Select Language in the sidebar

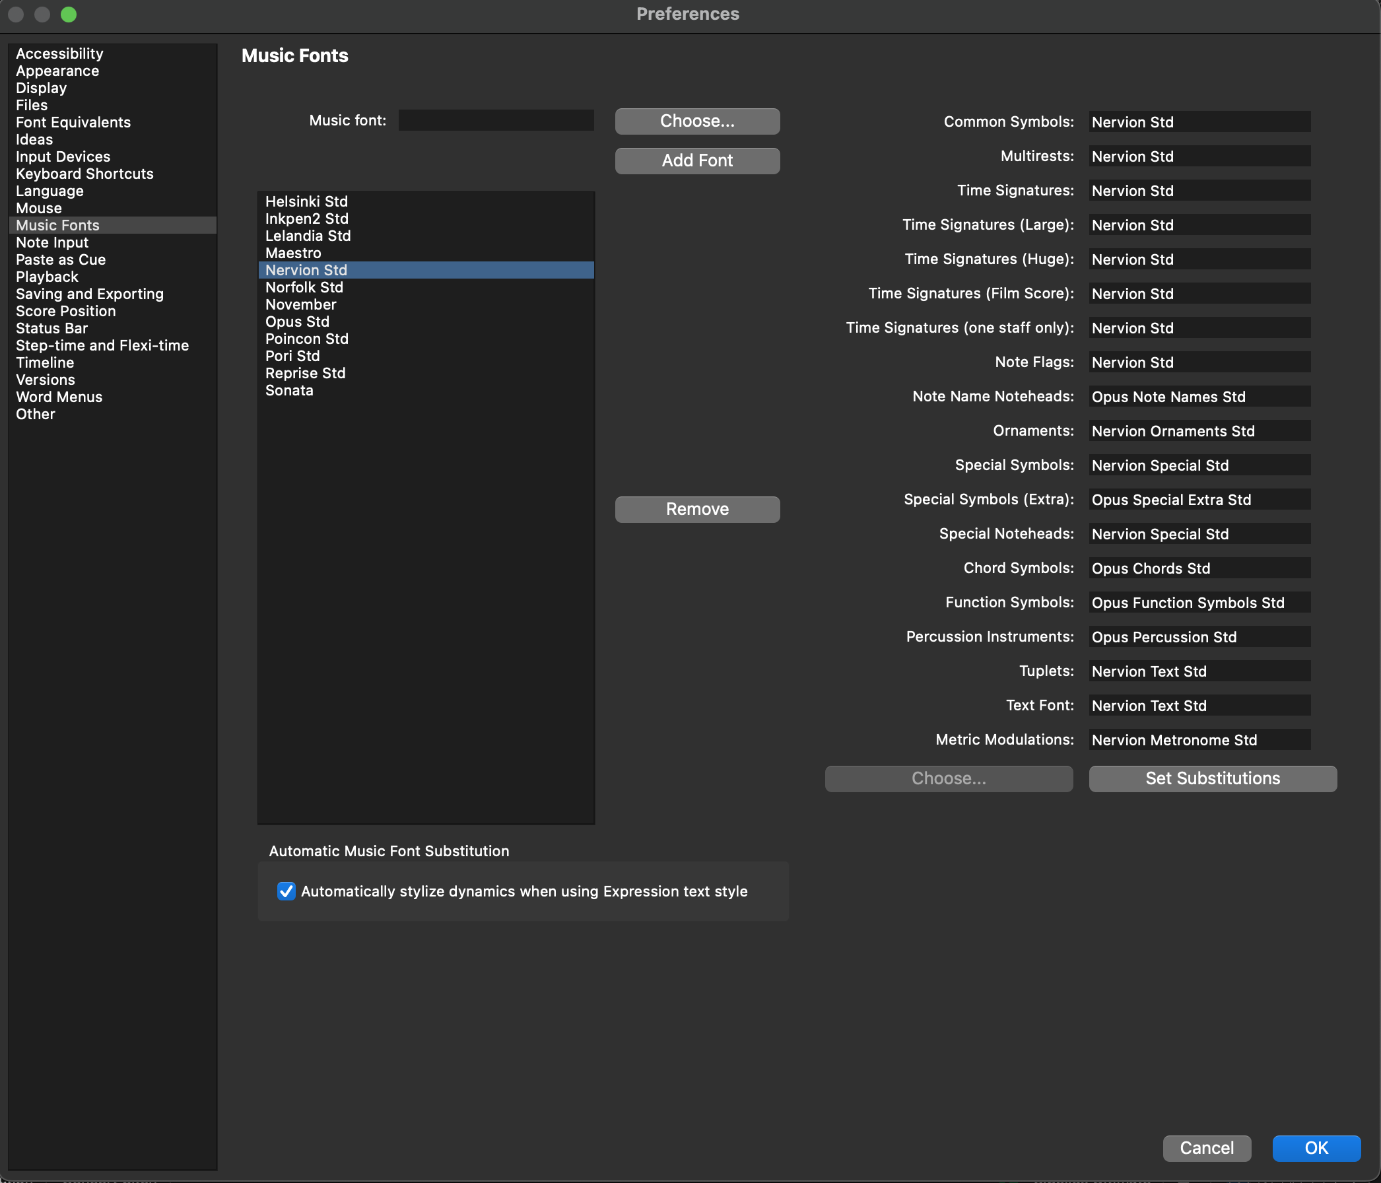coord(112,191)
